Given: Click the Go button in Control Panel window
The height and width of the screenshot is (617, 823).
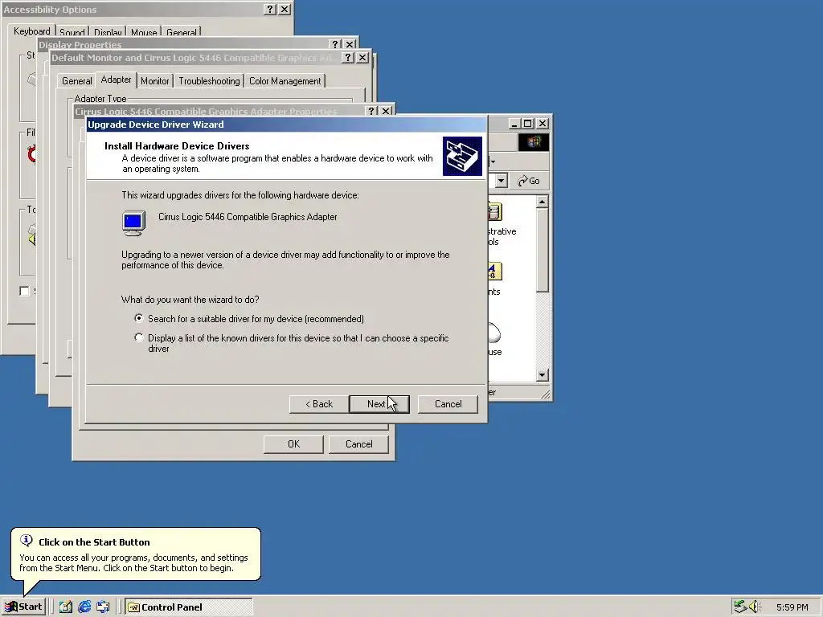Looking at the screenshot, I should (529, 181).
